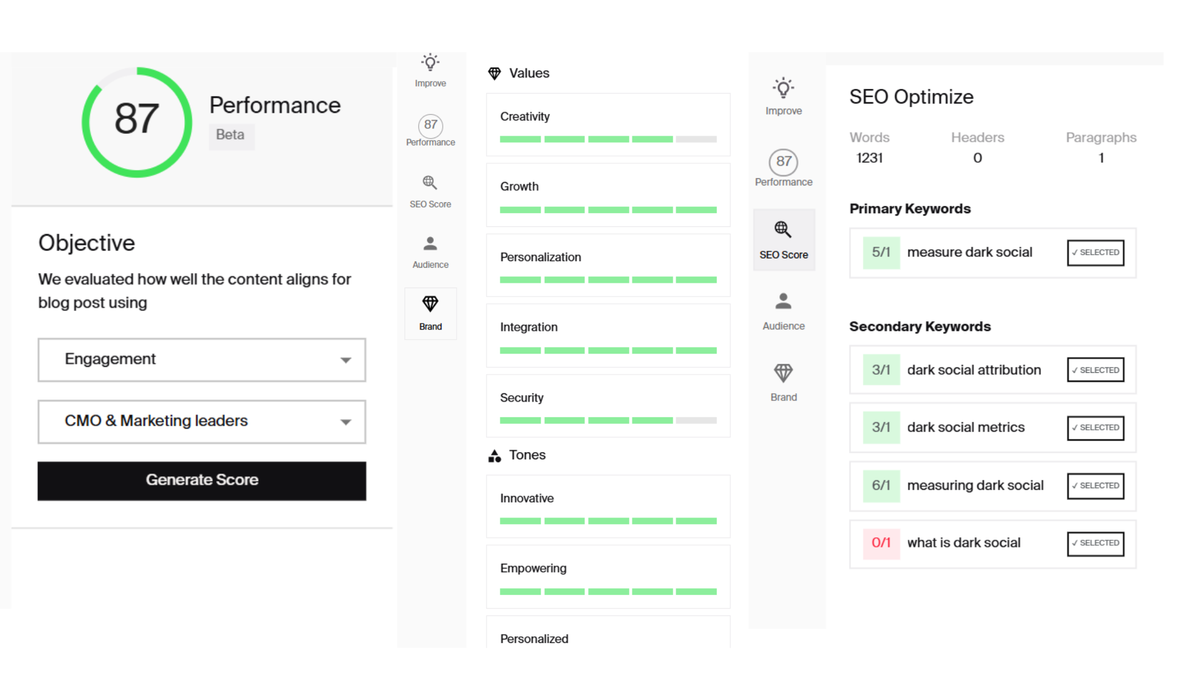This screenshot has width=1200, height=694.
Task: Click the Security value card
Action: 608,405
